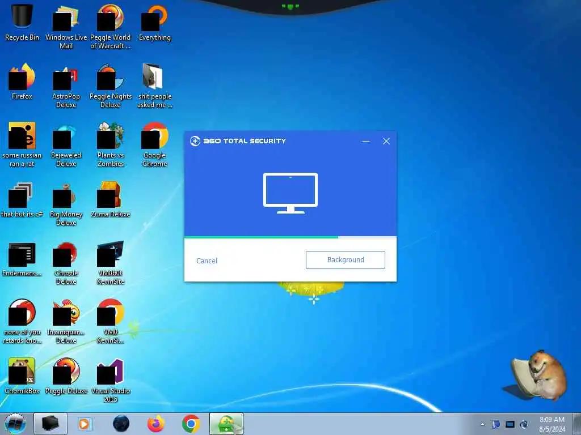Select 'none of you' desktop icon
581x435 pixels.
(22, 321)
